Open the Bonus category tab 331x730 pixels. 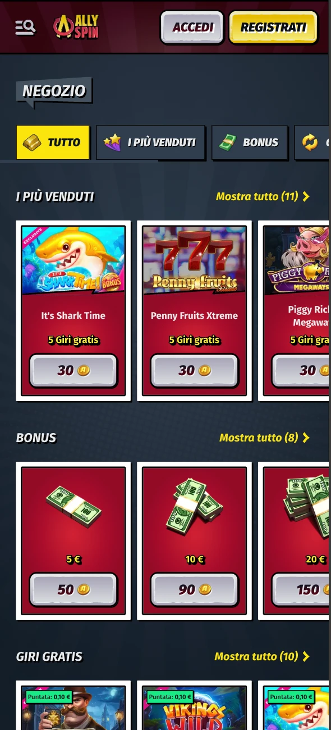[x=249, y=142]
